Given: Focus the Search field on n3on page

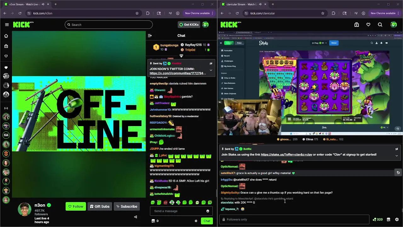Looking at the screenshot, I should click(109, 25).
